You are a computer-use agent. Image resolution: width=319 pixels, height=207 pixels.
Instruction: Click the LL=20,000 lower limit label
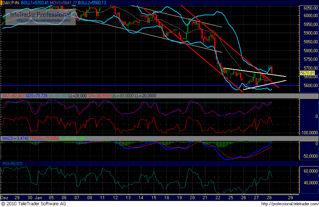[78, 96]
